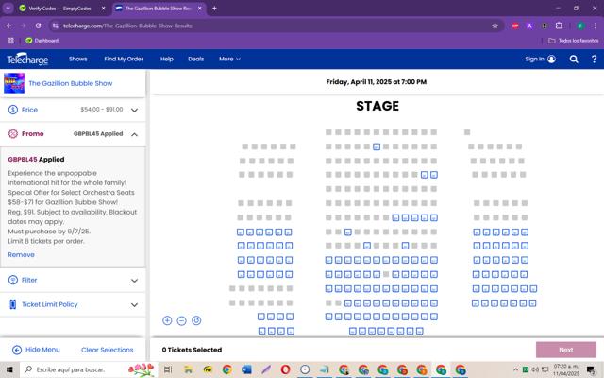The height and width of the screenshot is (378, 604).
Task: Open the Help menu item
Action: pyautogui.click(x=167, y=59)
